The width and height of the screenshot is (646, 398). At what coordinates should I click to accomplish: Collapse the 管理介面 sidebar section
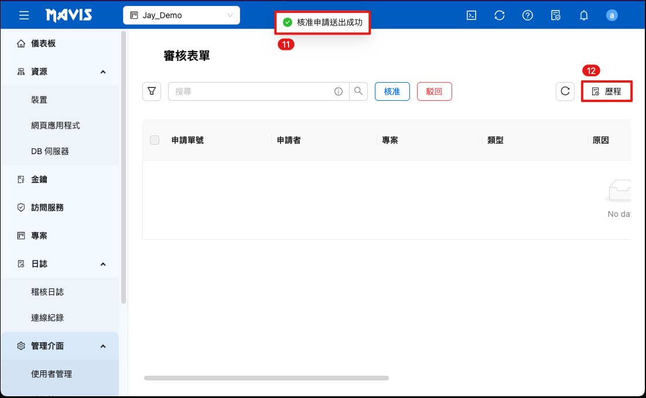tap(103, 346)
